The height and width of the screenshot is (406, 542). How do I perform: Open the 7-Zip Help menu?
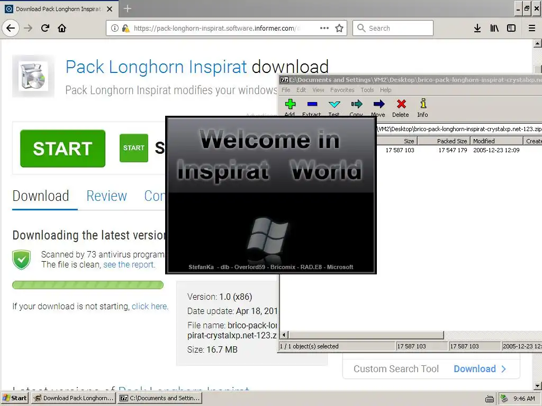[386, 90]
